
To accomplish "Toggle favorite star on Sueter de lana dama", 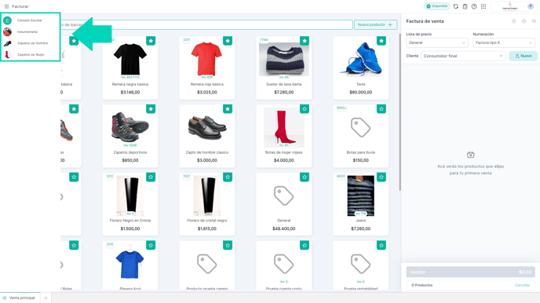I will 305,41.
